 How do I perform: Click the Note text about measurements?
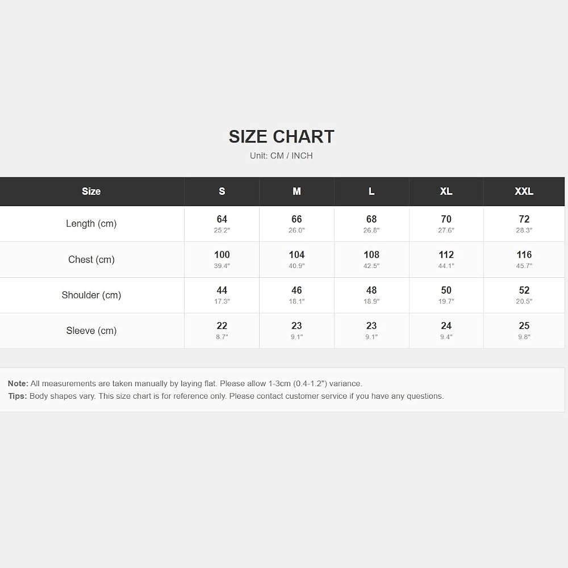(x=185, y=383)
